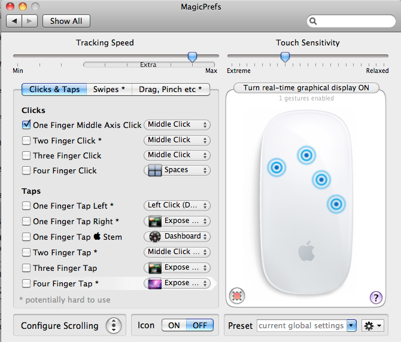Click the Expose icon in Three Finger Tap

(x=155, y=268)
